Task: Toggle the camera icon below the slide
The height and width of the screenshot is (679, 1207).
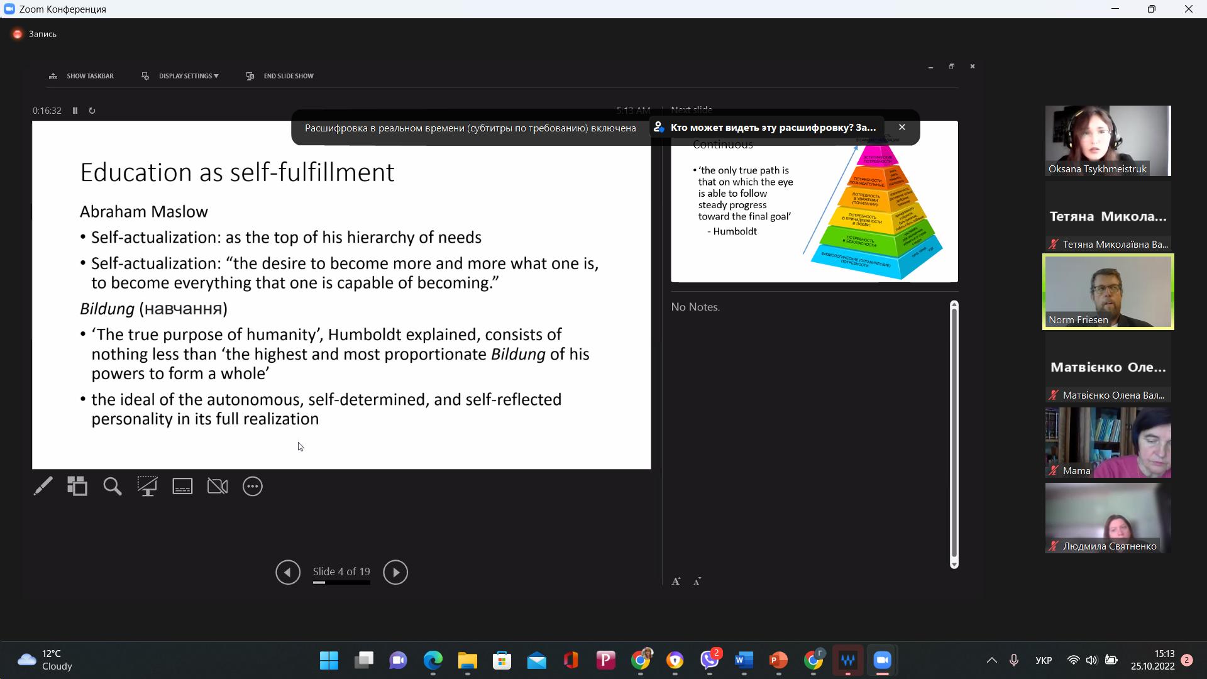Action: (218, 486)
